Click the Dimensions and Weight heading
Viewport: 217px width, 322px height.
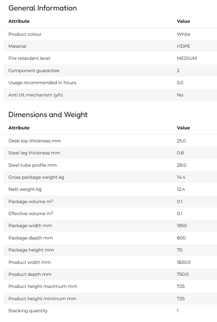pos(48,115)
